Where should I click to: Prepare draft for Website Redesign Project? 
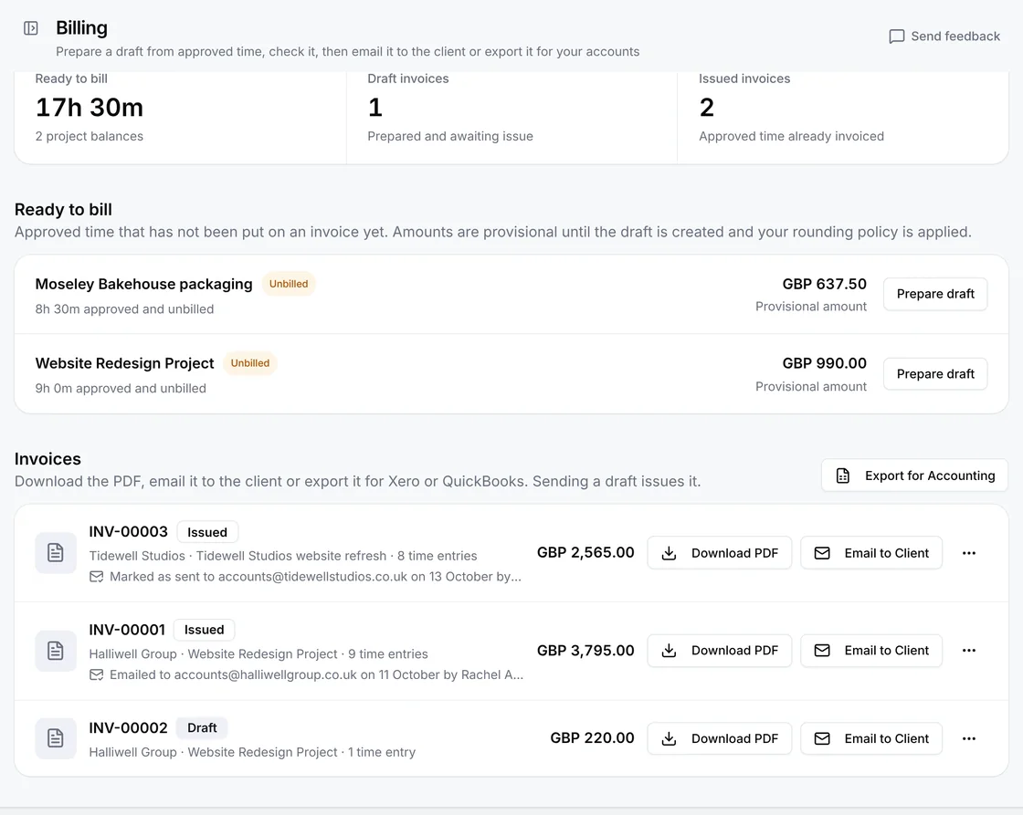tap(935, 374)
